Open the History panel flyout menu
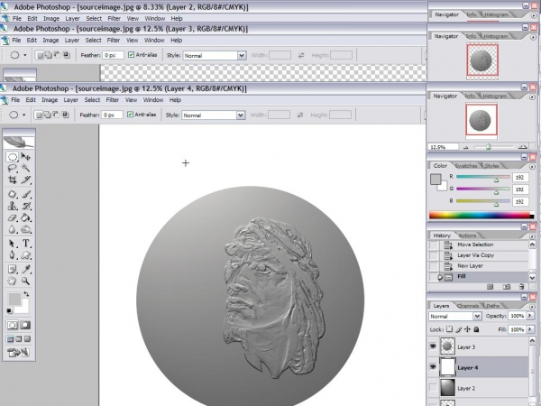Image resolution: width=541 pixels, height=406 pixels. [532, 236]
